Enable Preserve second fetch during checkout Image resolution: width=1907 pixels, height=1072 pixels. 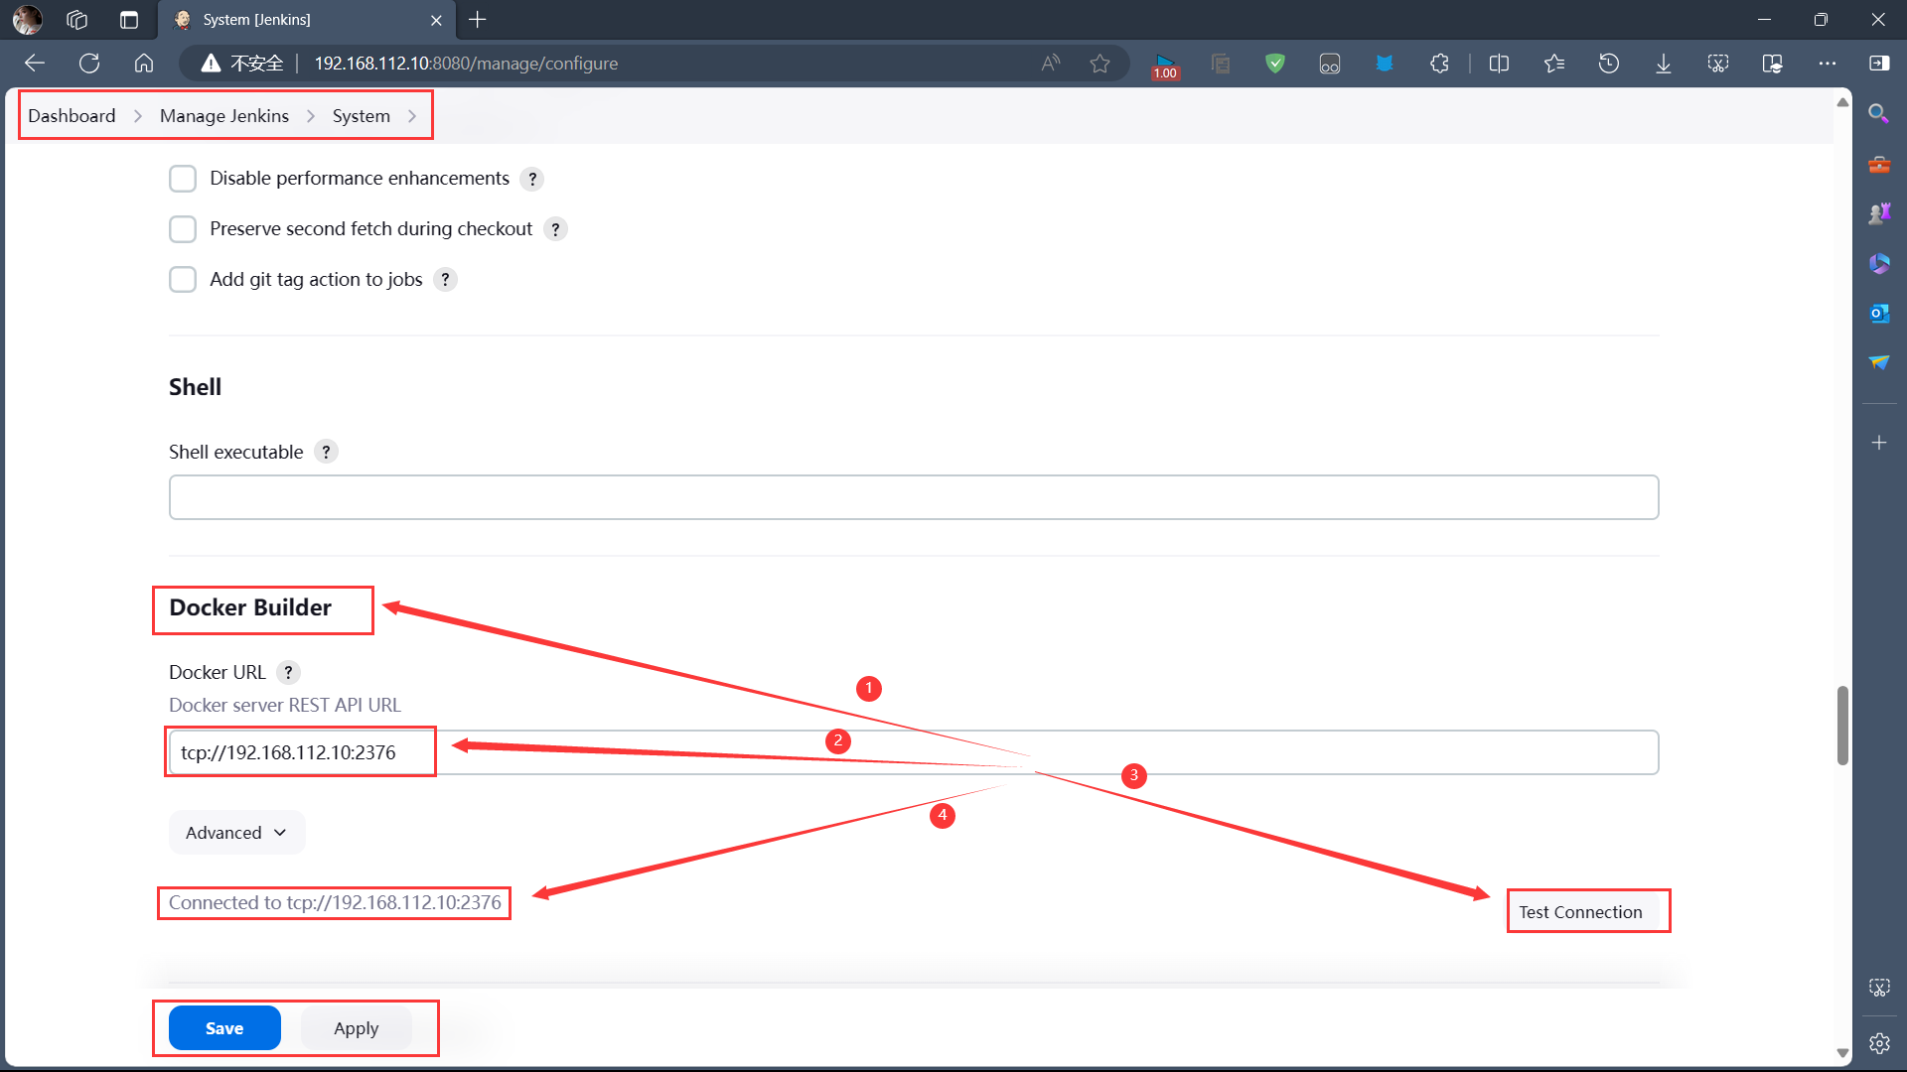(183, 228)
